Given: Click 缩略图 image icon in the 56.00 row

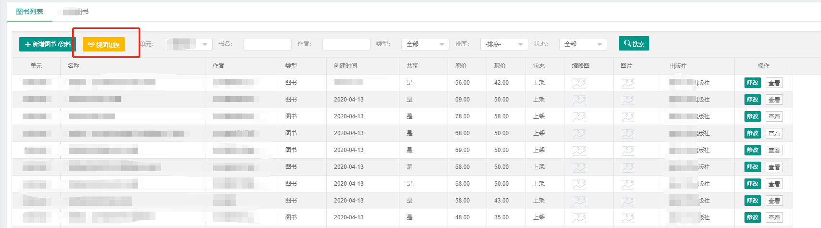Looking at the screenshot, I should 579,83.
